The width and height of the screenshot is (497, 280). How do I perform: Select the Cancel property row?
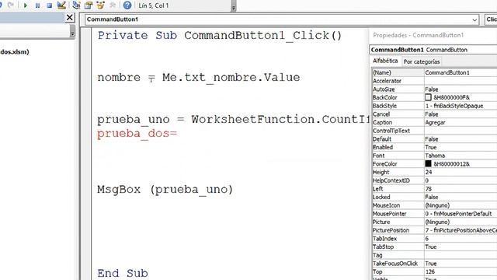click(x=435, y=114)
